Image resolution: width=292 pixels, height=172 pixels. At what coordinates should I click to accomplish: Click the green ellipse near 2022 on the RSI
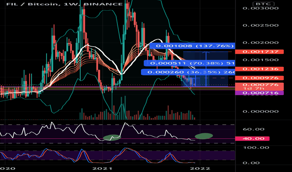click(x=204, y=136)
